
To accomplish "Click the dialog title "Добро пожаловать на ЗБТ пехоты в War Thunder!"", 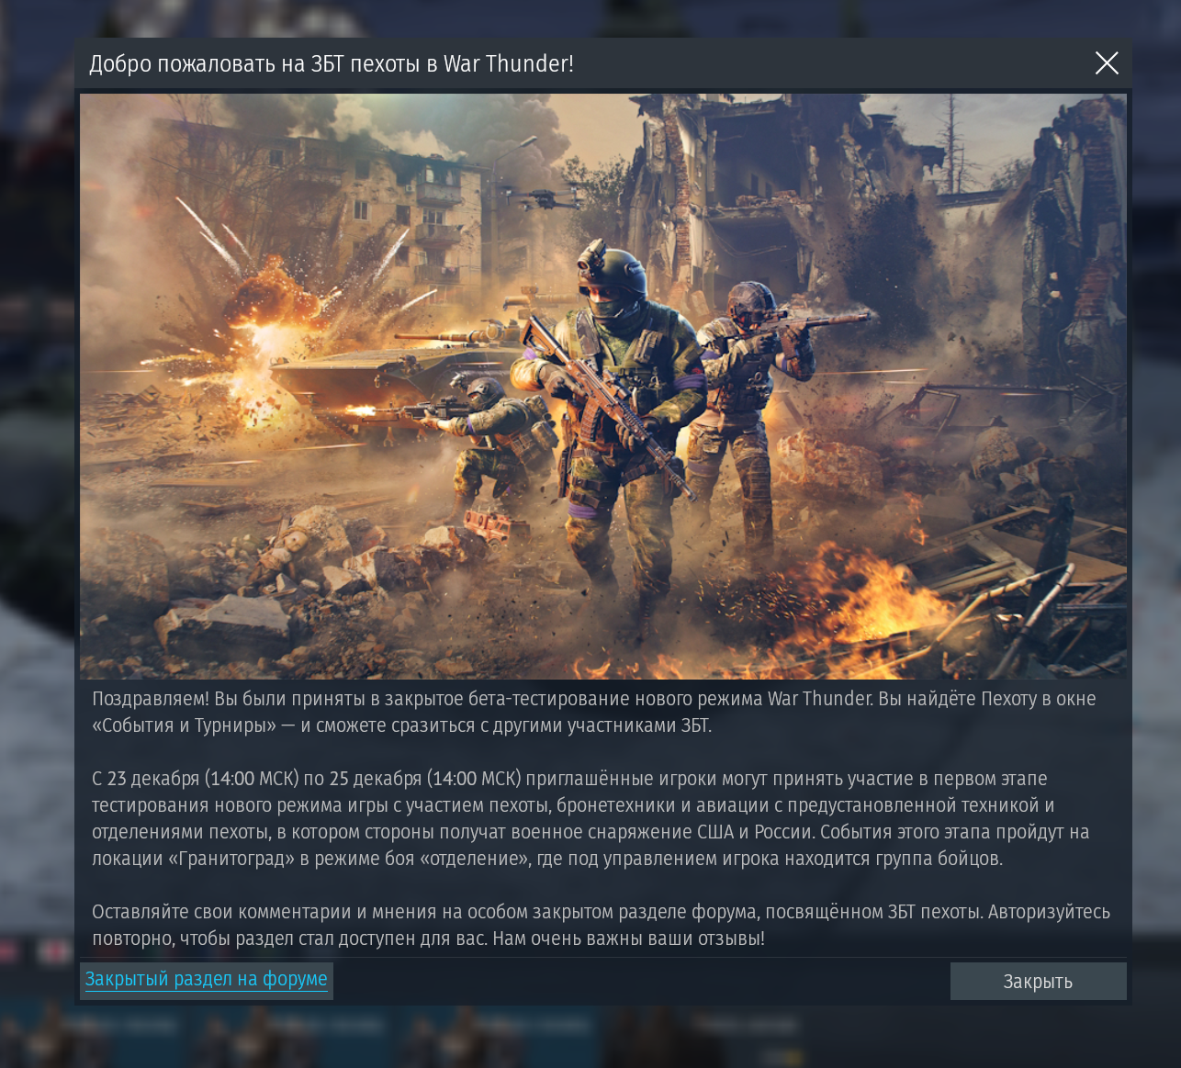I will [332, 63].
